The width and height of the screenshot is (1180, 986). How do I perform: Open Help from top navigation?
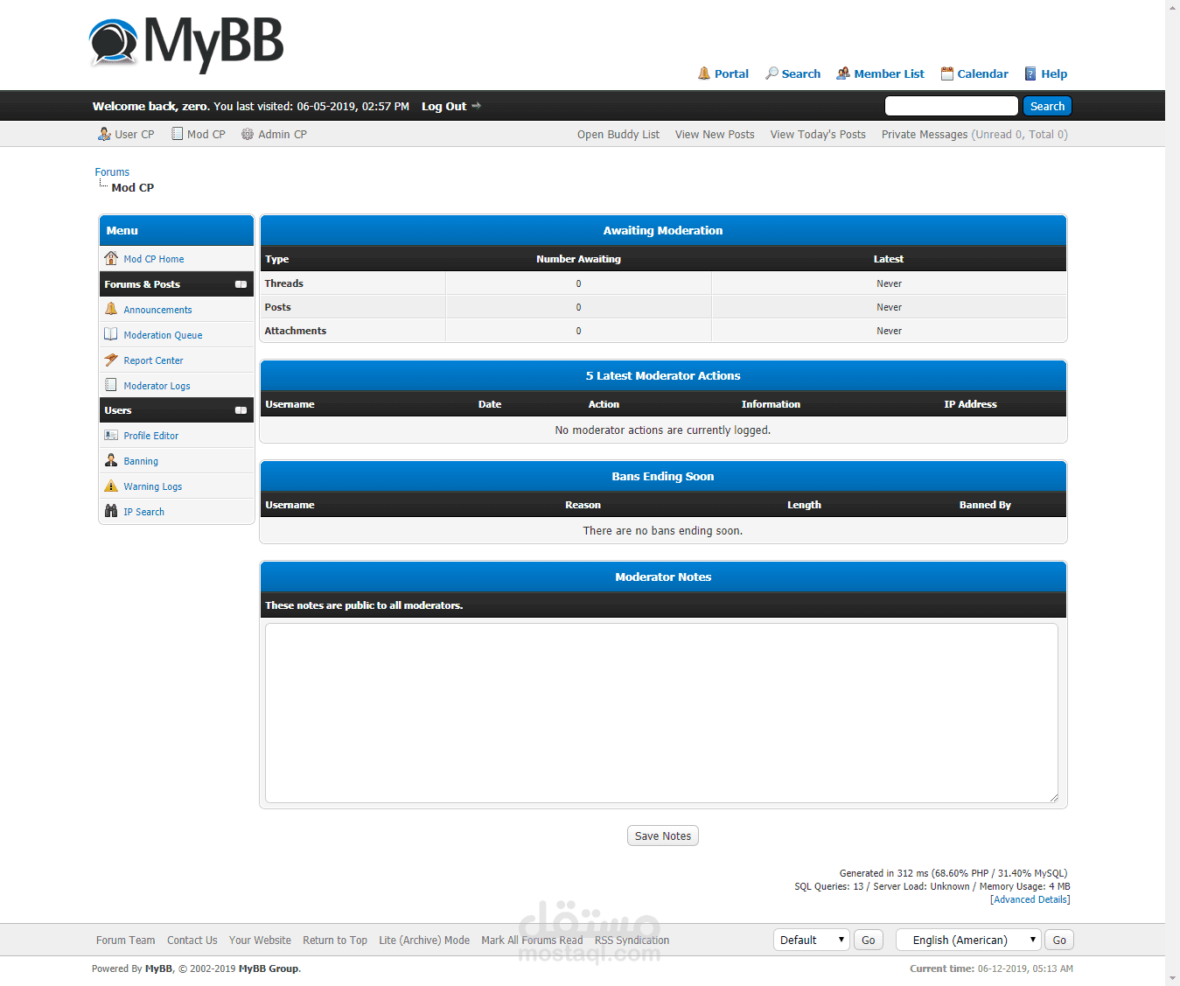(1054, 73)
